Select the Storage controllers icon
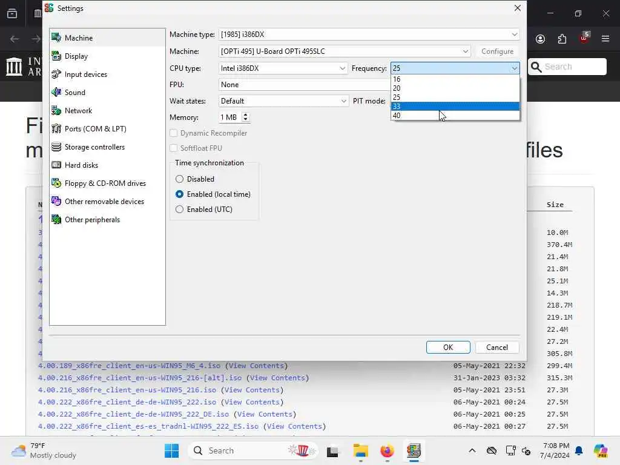The image size is (620, 465). [x=56, y=147]
